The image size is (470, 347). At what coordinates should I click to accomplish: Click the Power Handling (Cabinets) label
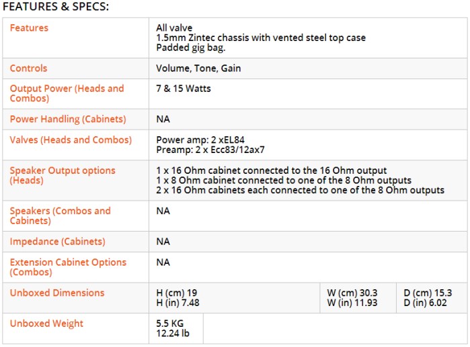point(68,119)
